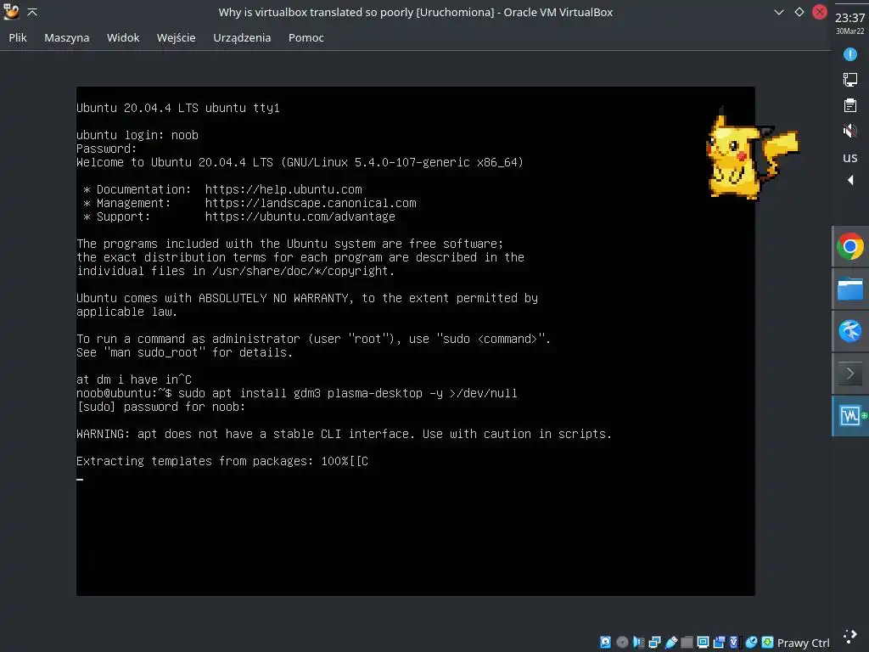The height and width of the screenshot is (652, 869).
Task: Switch the 'us' keyboard layout indicator
Action: click(850, 158)
